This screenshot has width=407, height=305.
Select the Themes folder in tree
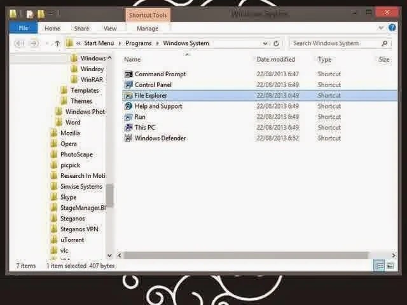(x=81, y=101)
